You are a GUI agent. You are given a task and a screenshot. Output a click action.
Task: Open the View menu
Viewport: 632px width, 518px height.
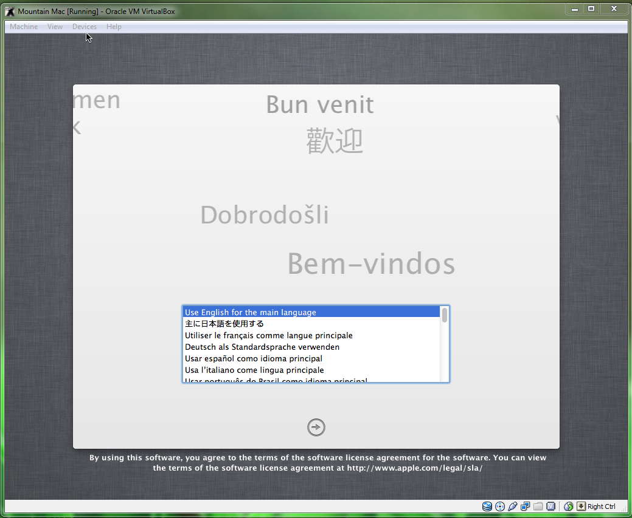55,27
